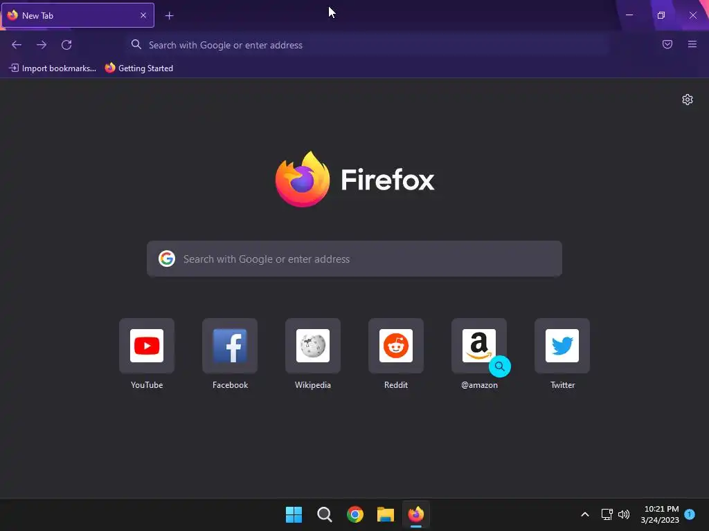Open the @amazon search shortcut tile
The width and height of the screenshot is (709, 531).
tap(479, 346)
